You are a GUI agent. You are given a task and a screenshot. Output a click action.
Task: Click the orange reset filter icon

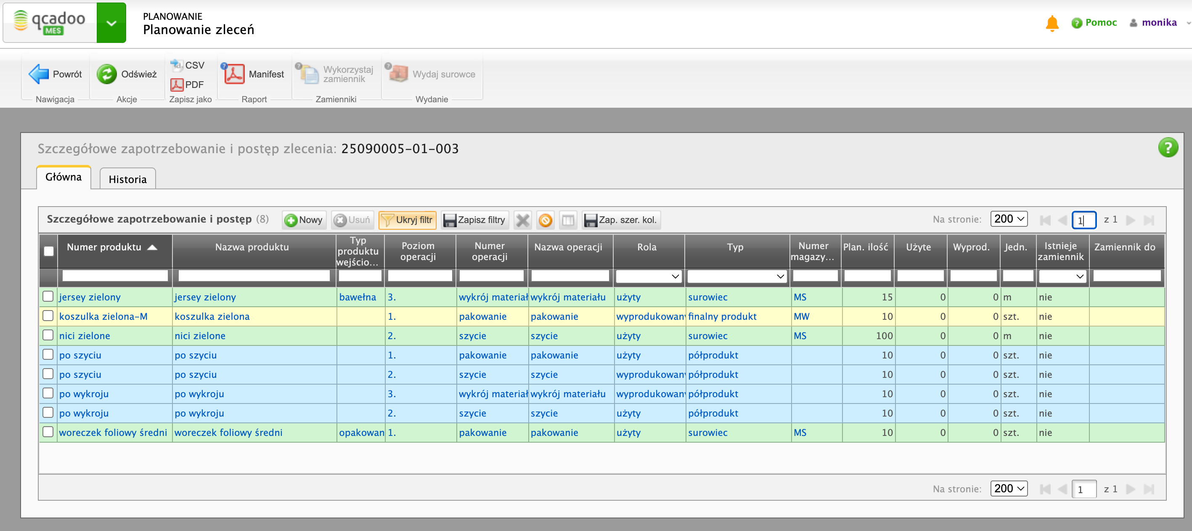point(546,220)
